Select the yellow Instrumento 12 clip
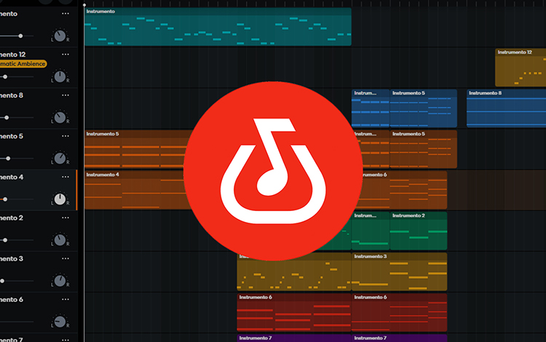Viewport: 546px width, 342px height. tap(520, 69)
